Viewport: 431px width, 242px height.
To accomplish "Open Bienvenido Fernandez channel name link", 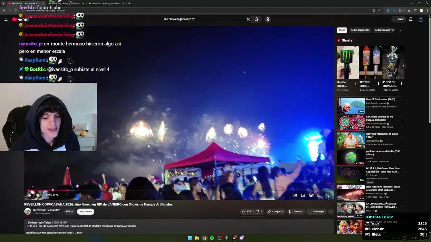I will point(46,210).
